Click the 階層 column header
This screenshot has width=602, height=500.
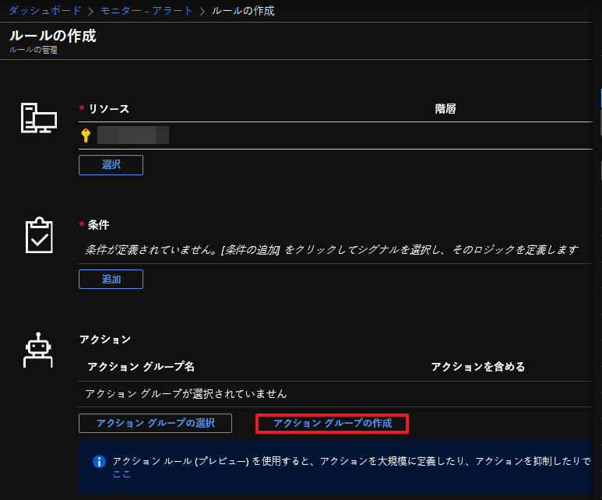tap(445, 109)
